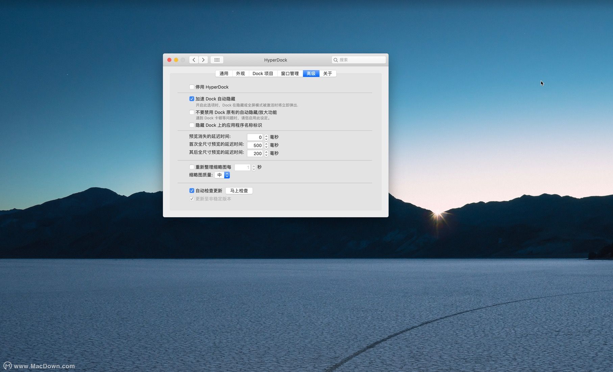Image resolution: width=613 pixels, height=372 pixels.
Task: Enable 停用 HyperDock checkbox
Action: coord(192,87)
